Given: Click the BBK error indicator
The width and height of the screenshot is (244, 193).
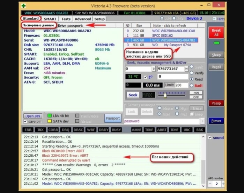Looking at the screenshot, I should coord(200,130).
